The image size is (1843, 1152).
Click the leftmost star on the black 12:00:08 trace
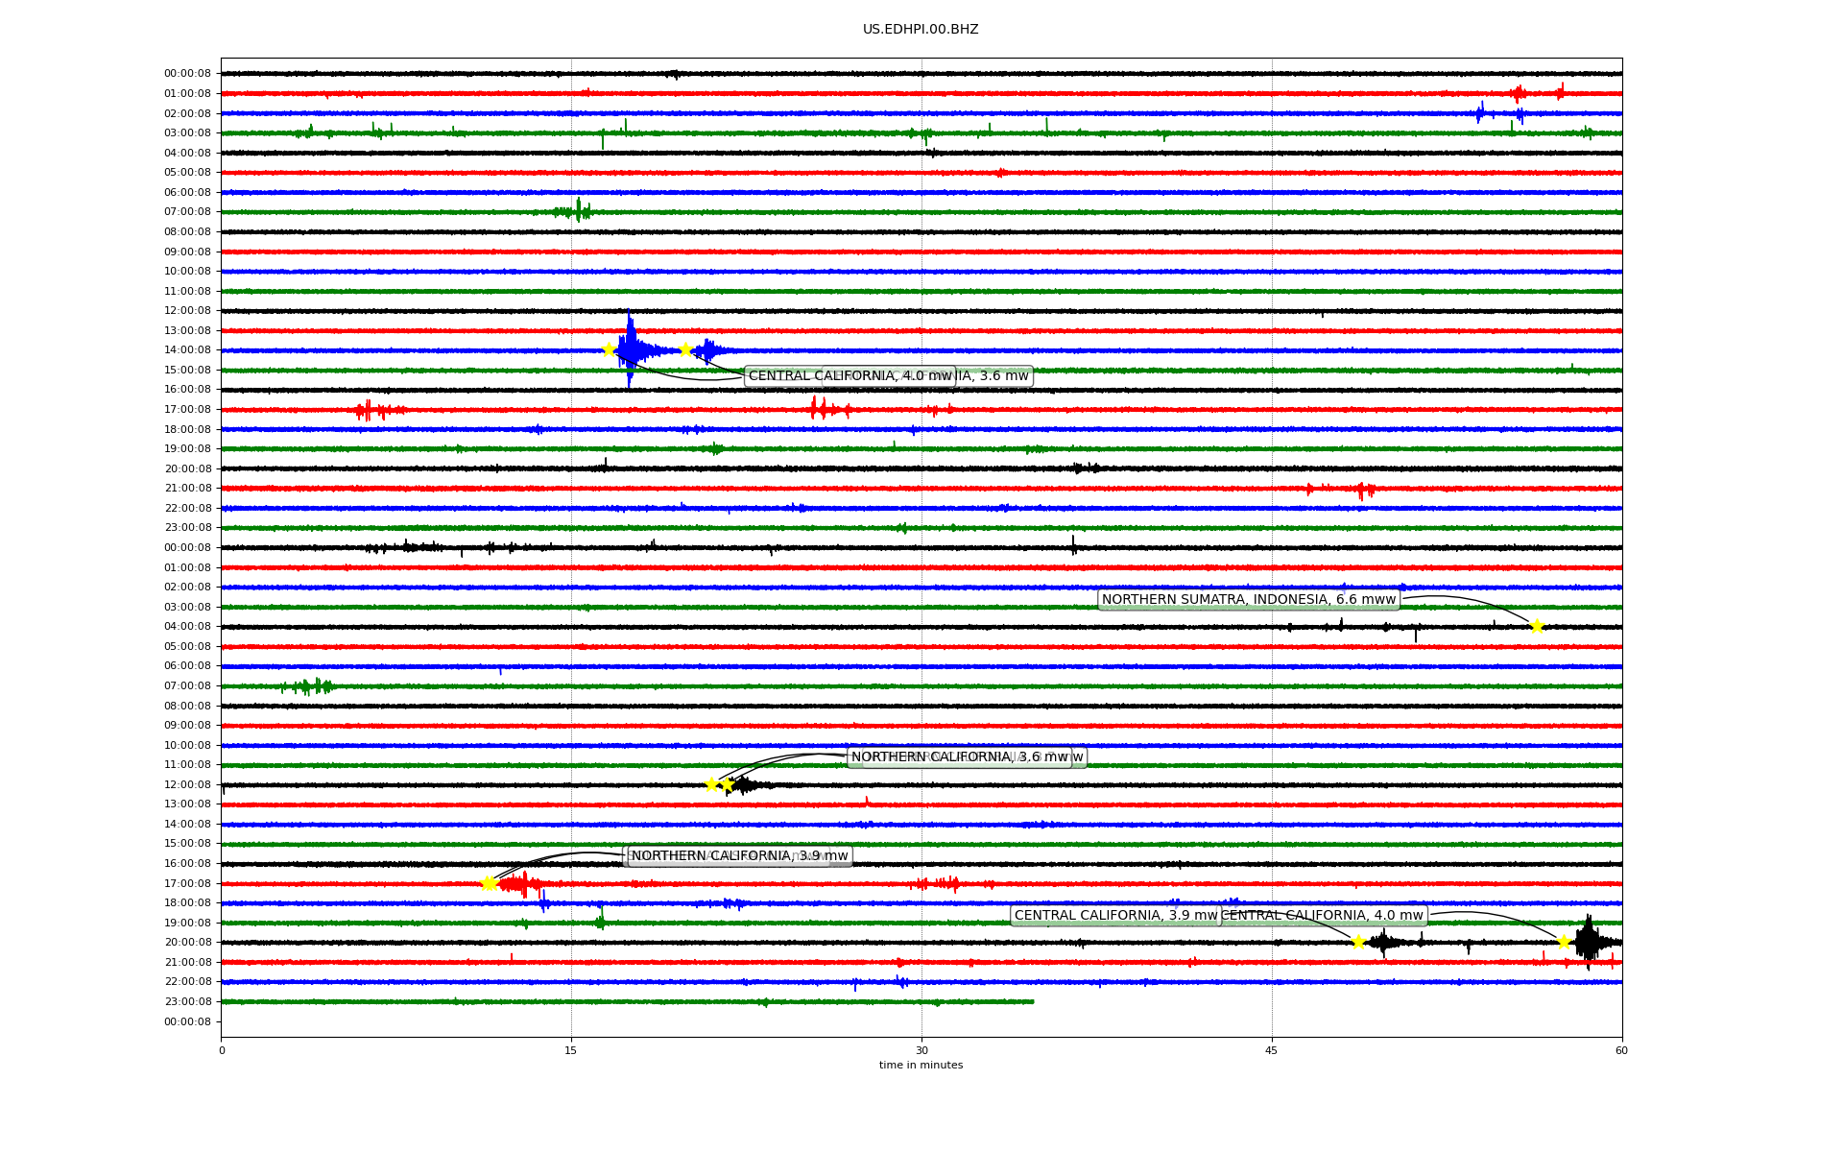pyautogui.click(x=711, y=784)
